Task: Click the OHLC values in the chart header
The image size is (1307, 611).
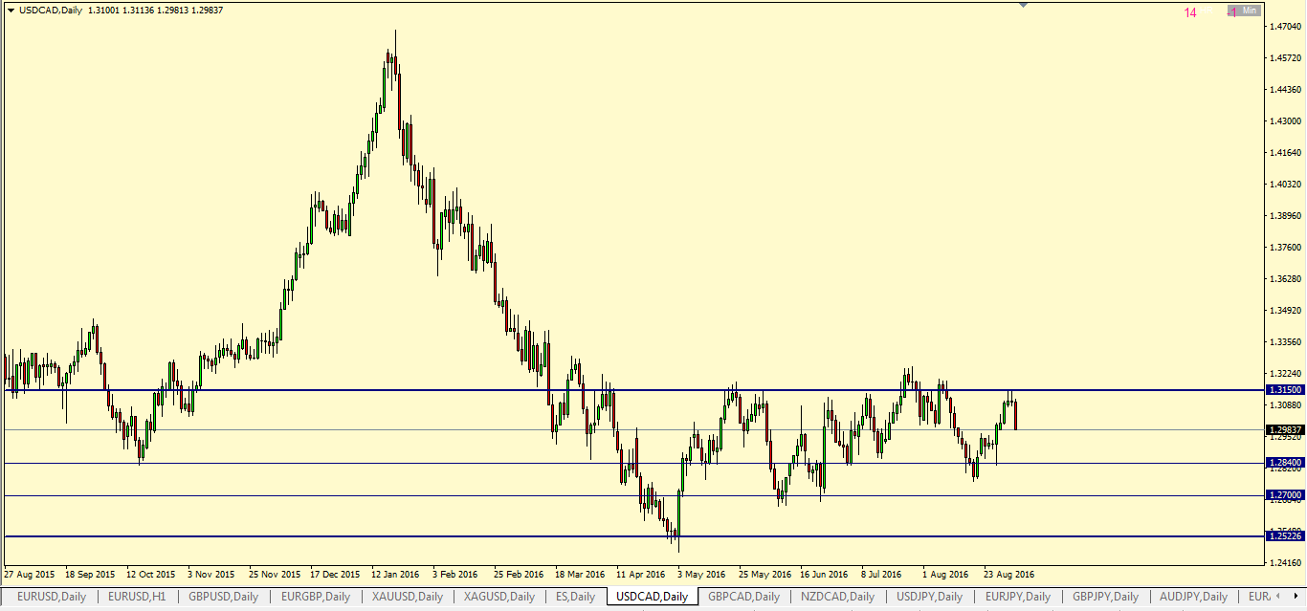Action: (155, 11)
